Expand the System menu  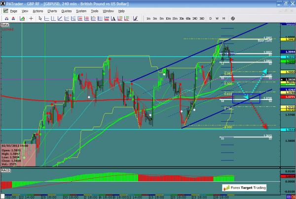(x=82, y=10)
